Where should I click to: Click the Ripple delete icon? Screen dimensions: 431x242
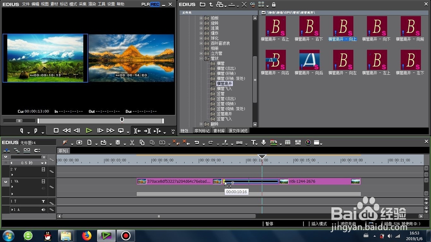pyautogui.click(x=185, y=142)
